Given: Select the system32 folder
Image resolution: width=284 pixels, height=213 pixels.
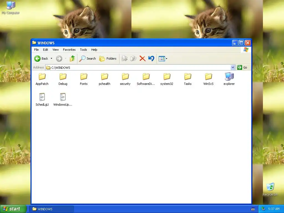Looking at the screenshot, I should [167, 79].
